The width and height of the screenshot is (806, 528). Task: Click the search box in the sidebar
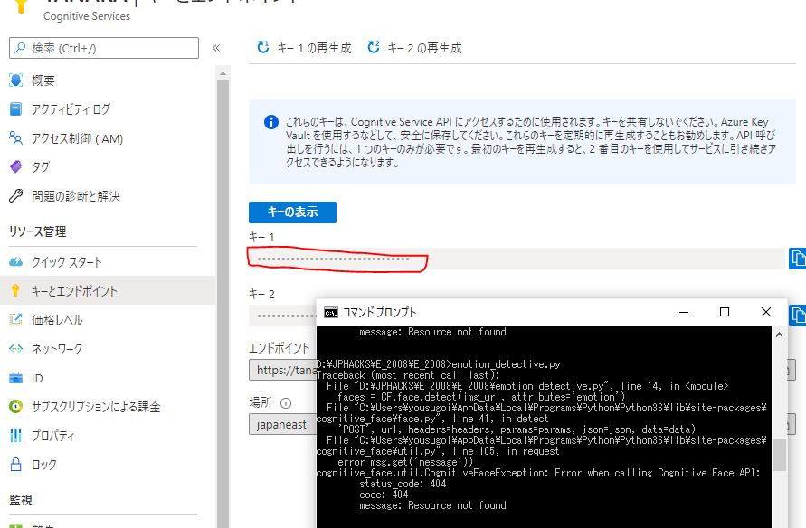(104, 48)
